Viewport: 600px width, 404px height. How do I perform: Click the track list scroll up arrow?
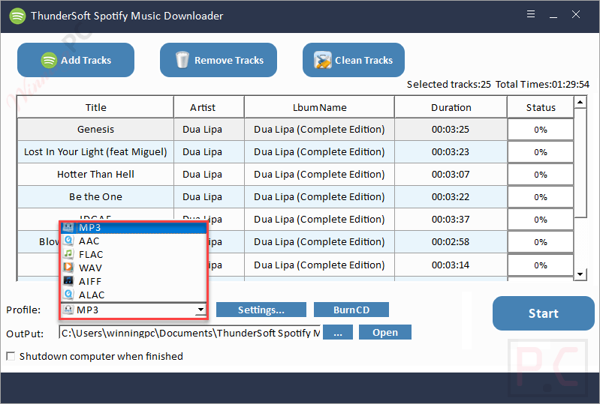(580, 102)
